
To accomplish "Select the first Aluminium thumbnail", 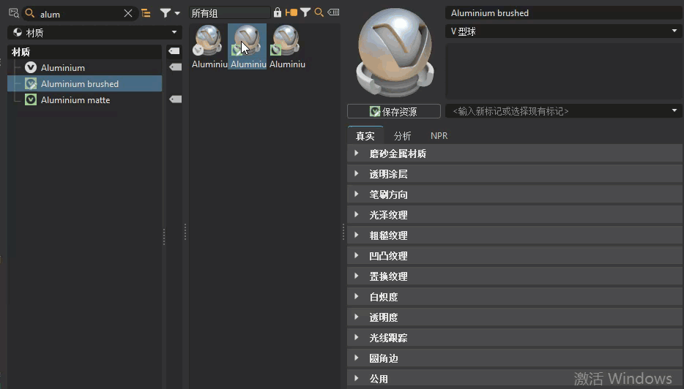I will [x=209, y=46].
